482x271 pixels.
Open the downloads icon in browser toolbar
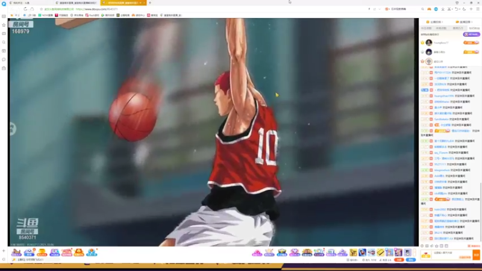443,9
